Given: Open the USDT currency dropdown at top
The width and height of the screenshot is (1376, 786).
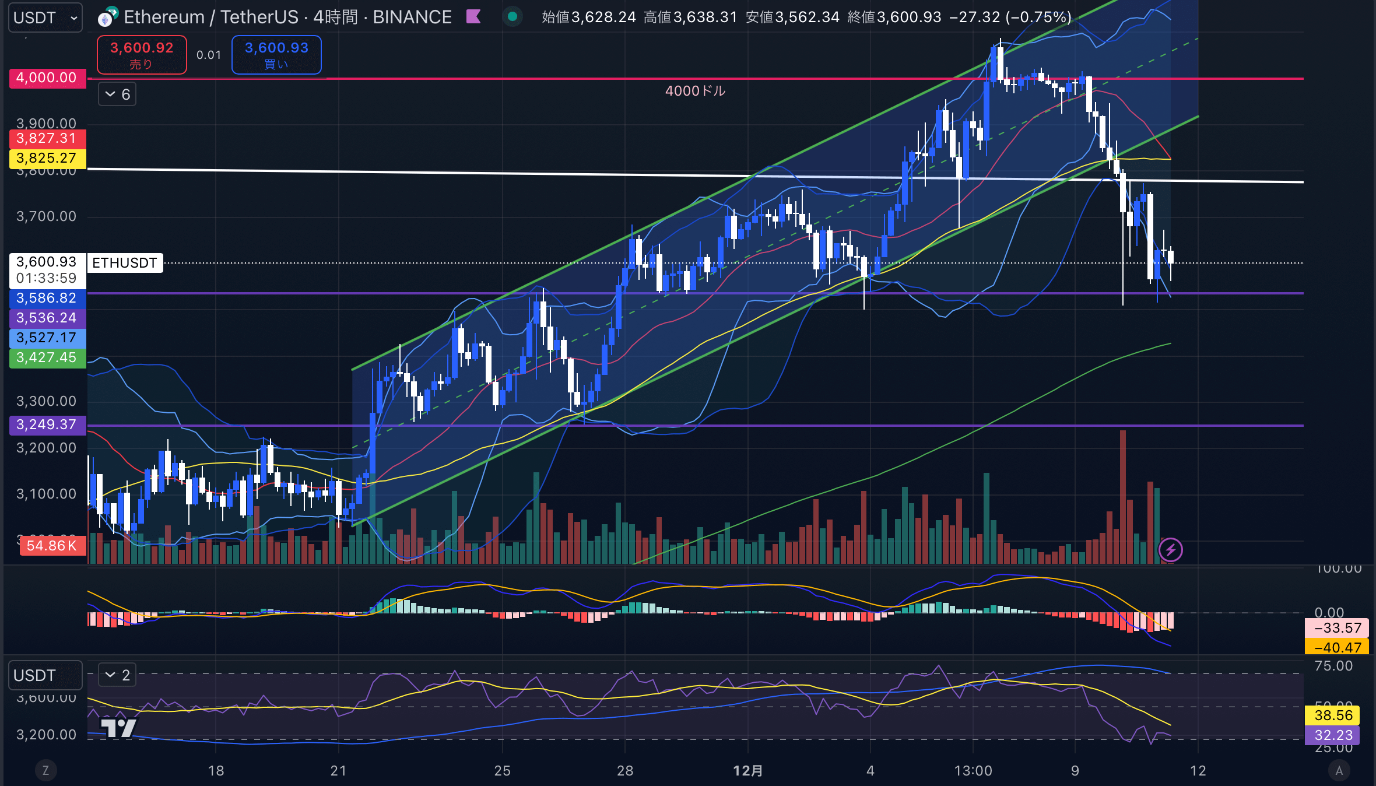Looking at the screenshot, I should point(45,17).
